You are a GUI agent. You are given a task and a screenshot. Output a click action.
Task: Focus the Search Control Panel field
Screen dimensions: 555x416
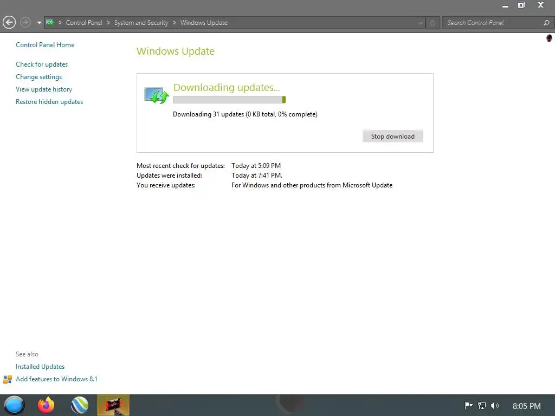pyautogui.click(x=492, y=23)
